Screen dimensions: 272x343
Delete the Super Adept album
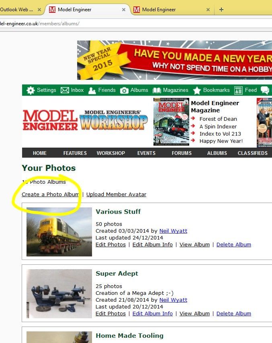234,313
